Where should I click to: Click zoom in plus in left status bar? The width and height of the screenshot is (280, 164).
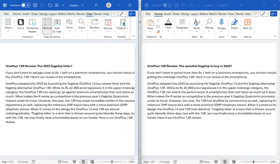[125, 162]
